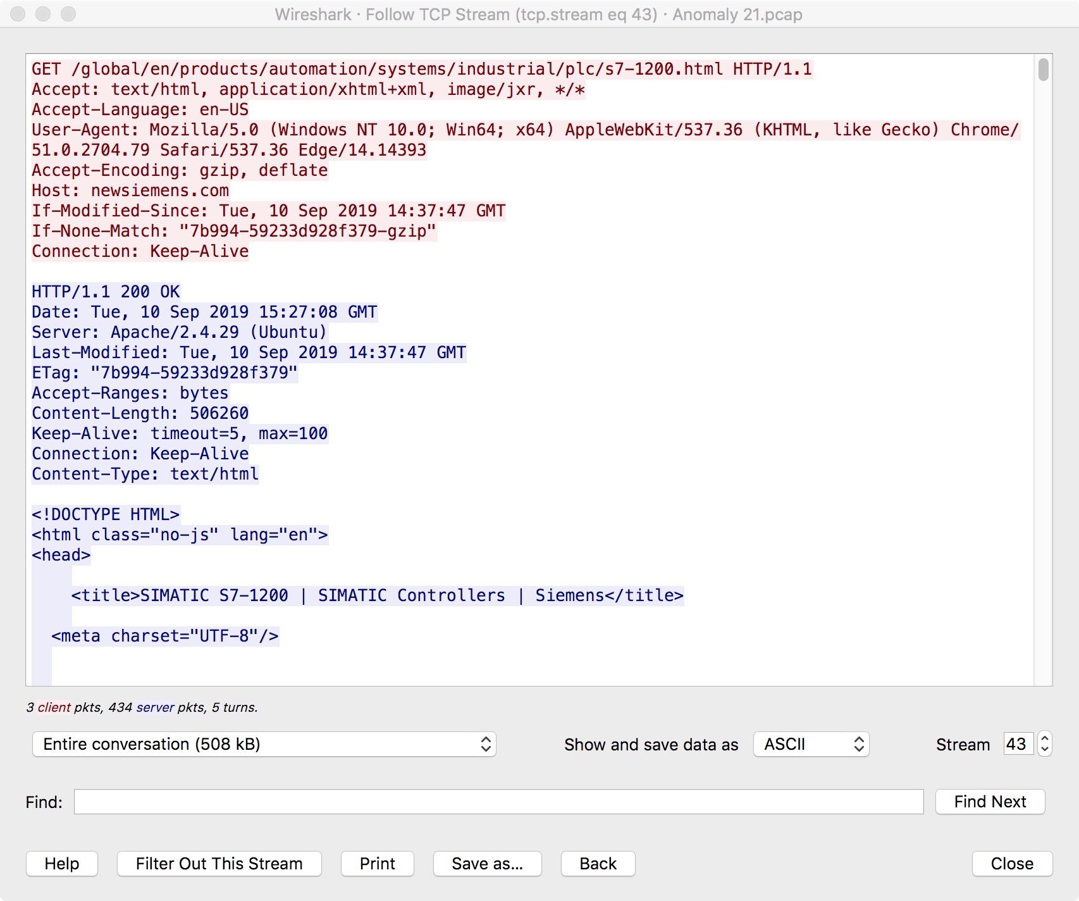The height and width of the screenshot is (901, 1079).
Task: Click the request 'Connection: Keep-Alive' line
Action: [x=140, y=251]
